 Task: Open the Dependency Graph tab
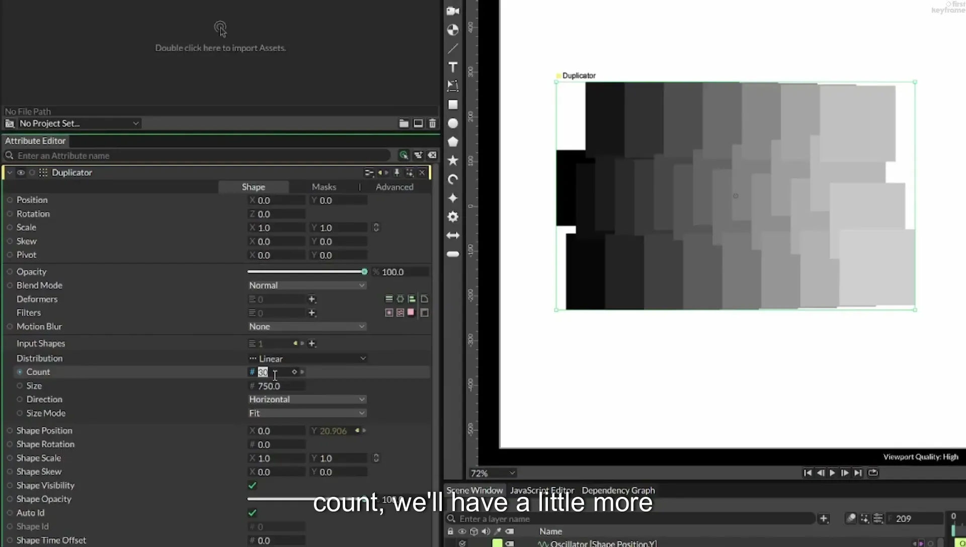618,490
